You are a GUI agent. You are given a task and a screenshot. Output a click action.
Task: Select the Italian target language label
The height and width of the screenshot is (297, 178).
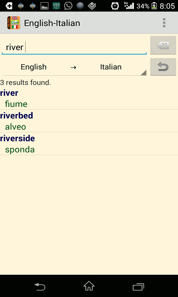(111, 67)
